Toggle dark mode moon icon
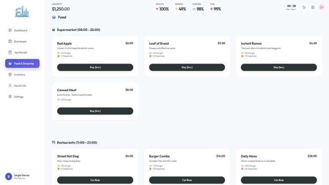 tap(304, 7)
